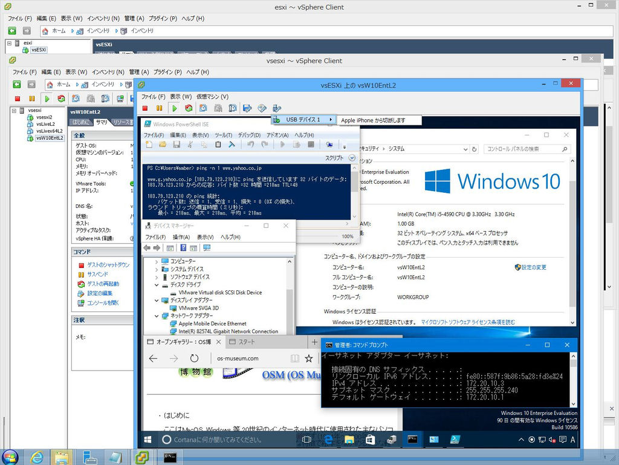619x465 pixels.
Task: Collapse the vsesxi host tree node
Action: 15,111
